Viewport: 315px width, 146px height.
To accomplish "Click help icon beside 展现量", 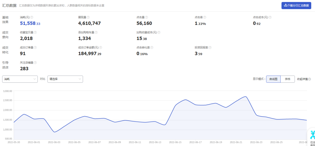I will [x=88, y=17].
